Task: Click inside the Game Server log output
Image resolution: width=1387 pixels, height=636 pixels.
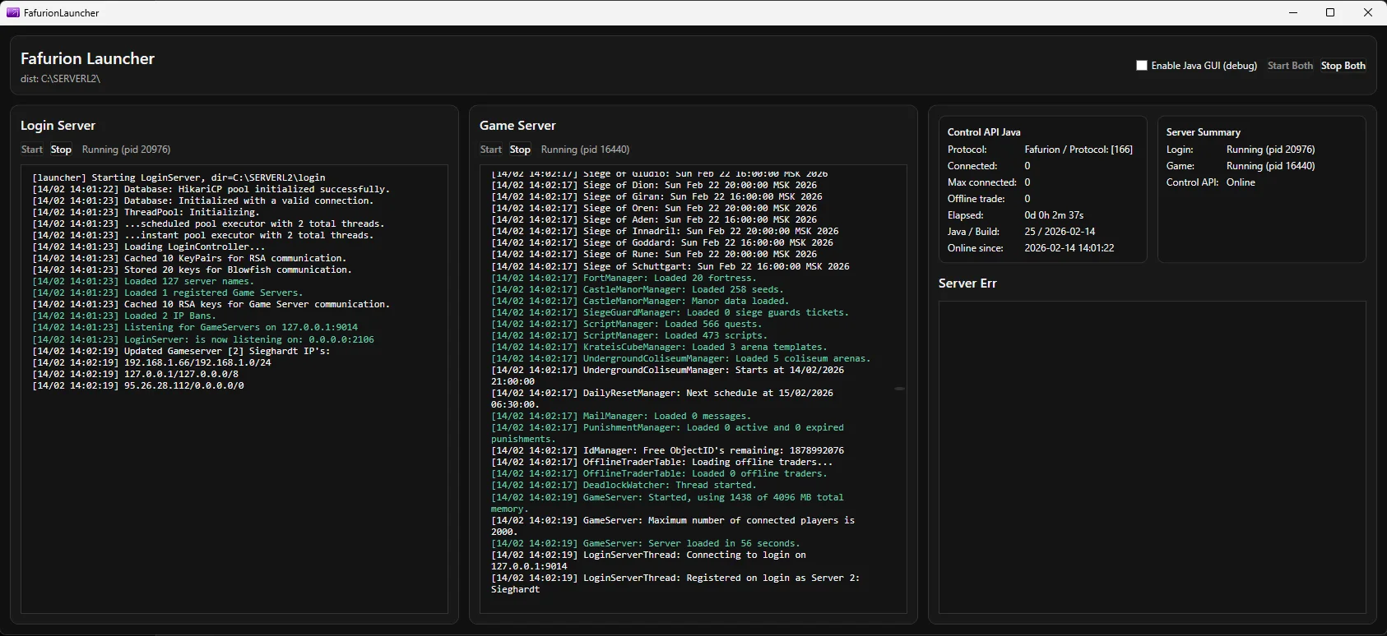Action: pos(693,389)
